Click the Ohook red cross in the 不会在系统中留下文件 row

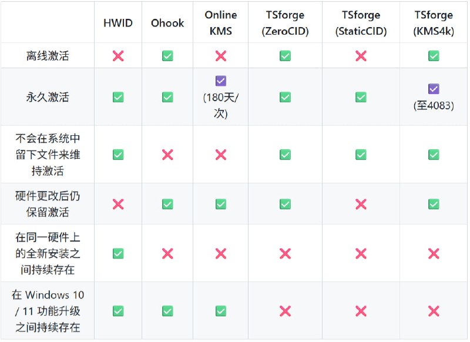point(167,155)
